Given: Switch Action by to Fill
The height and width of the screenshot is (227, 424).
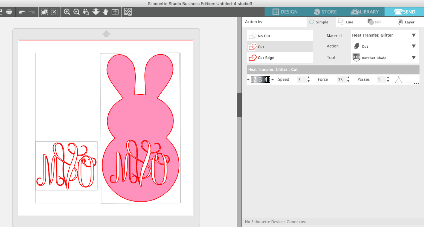Looking at the screenshot, I should 374,22.
